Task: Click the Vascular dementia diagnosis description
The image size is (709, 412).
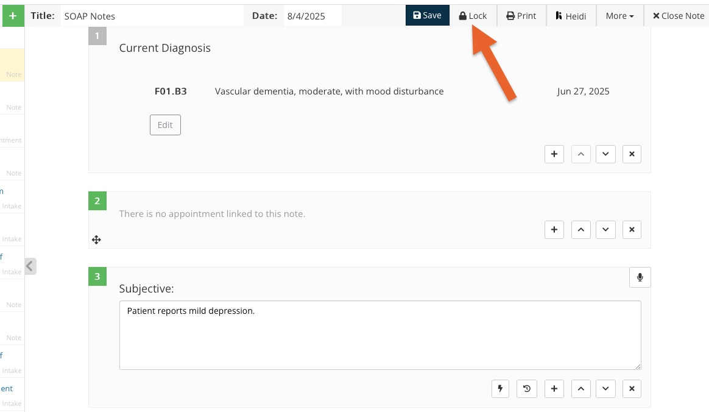Action: [329, 91]
